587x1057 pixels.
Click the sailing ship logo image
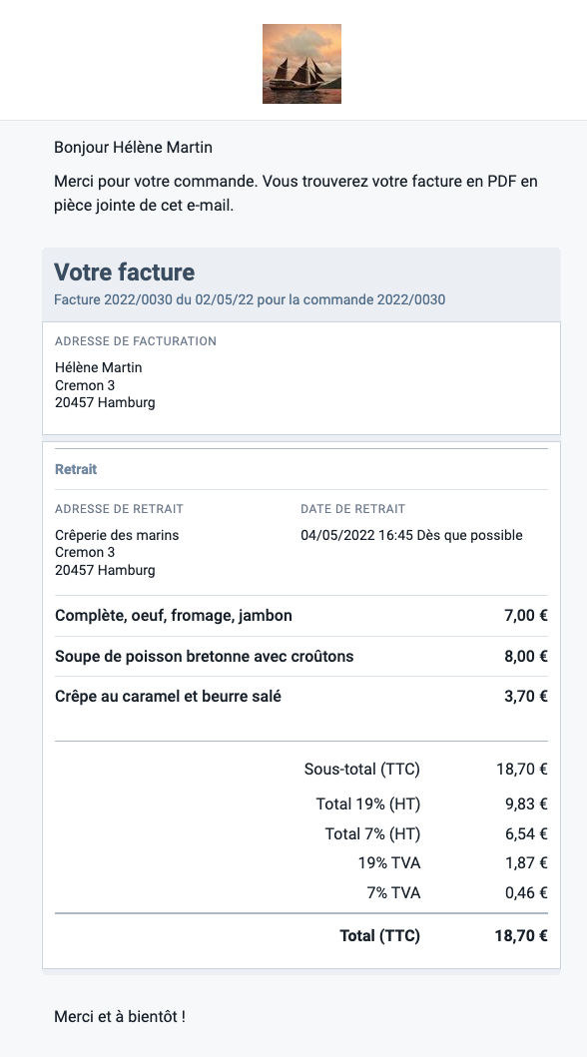(x=301, y=64)
